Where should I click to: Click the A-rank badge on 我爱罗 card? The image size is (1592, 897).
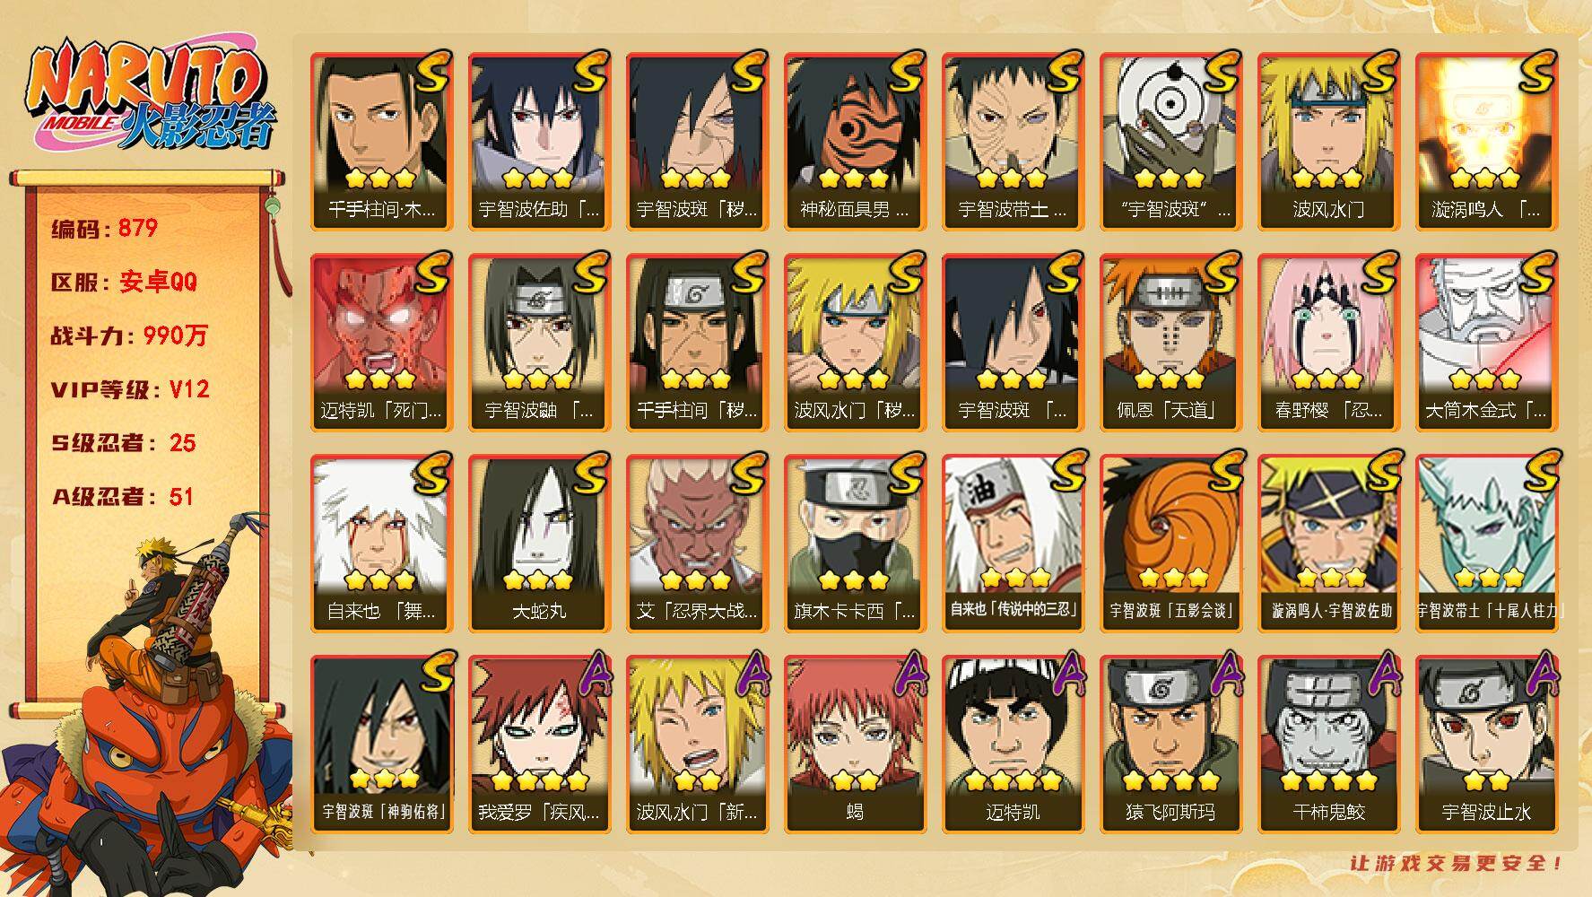coord(591,675)
